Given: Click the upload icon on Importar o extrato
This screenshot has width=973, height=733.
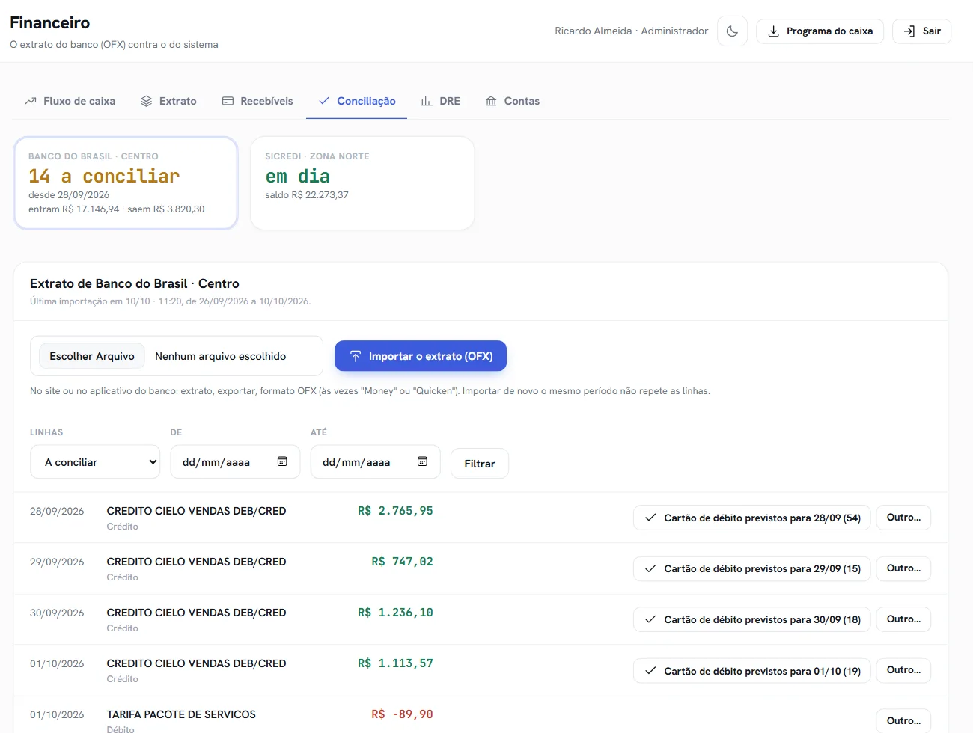Looking at the screenshot, I should (x=356, y=356).
